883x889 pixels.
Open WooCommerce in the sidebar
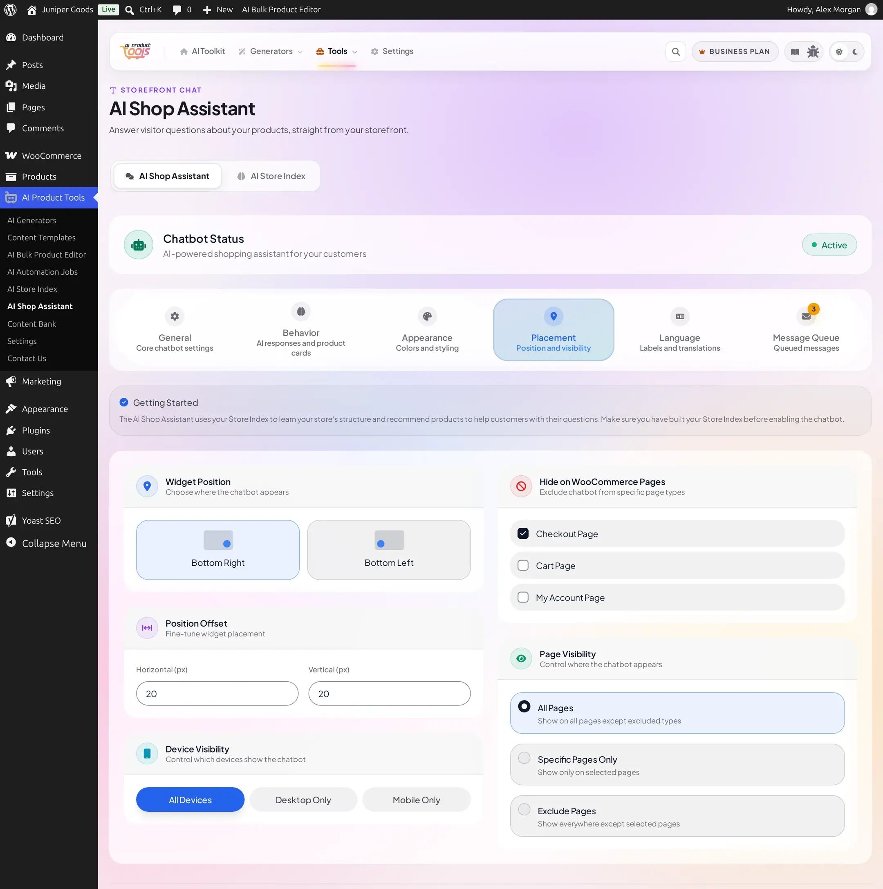point(49,156)
